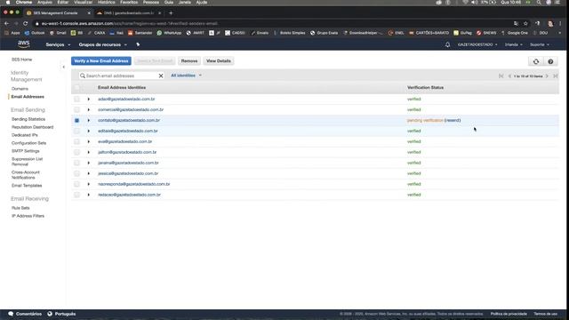569x320 pixels.
Task: Check the eva@gazetadoestado.com.br row checkbox
Action: [x=77, y=141]
